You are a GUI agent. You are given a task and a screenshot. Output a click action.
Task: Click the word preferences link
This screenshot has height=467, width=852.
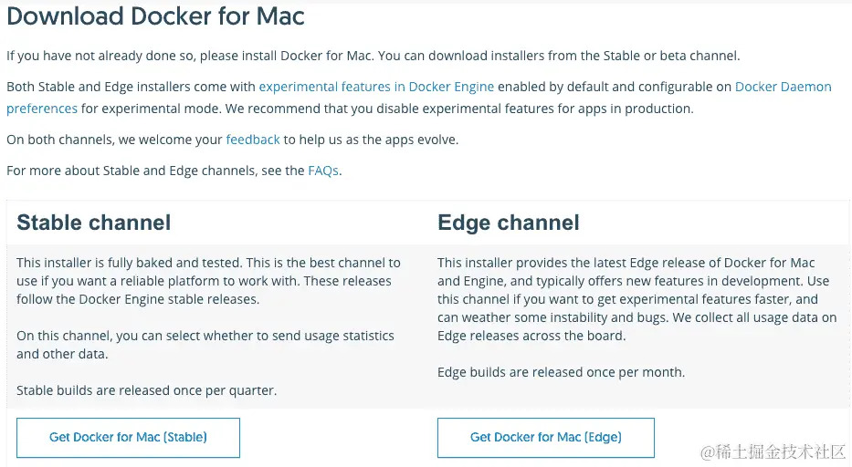[42, 109]
